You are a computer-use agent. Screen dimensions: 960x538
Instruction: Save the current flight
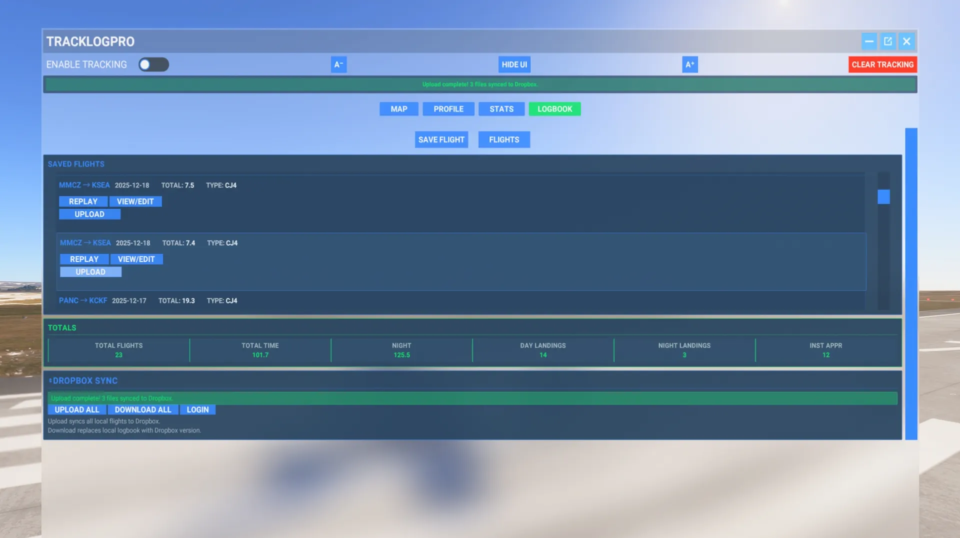tap(441, 140)
